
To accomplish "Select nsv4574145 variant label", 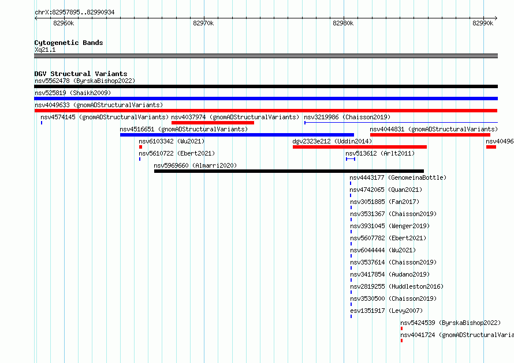I will pos(105,117).
